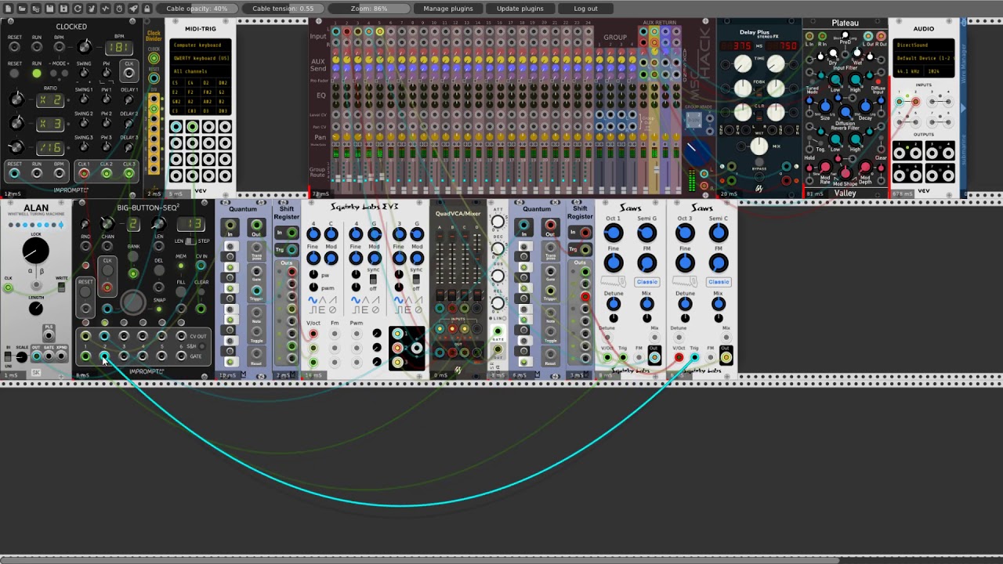Click Clocked CLK 1 output jack

(84, 173)
